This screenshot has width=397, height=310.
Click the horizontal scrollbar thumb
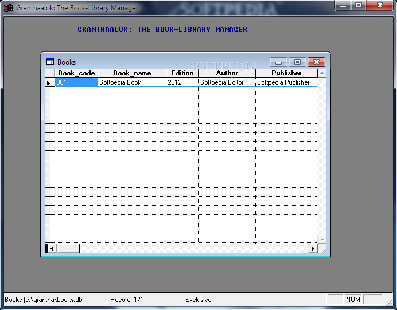pyautogui.click(x=68, y=248)
